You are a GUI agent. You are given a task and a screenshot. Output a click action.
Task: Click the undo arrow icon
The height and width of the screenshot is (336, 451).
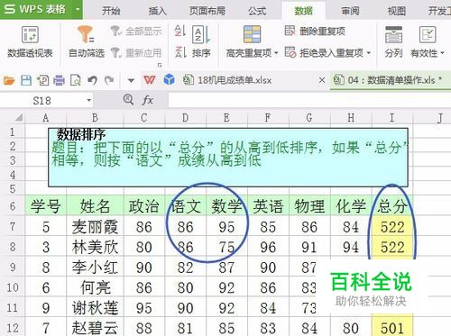[92, 80]
